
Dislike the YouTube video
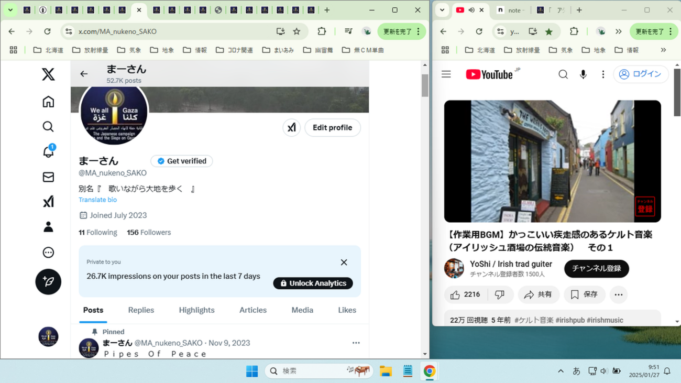tap(500, 295)
